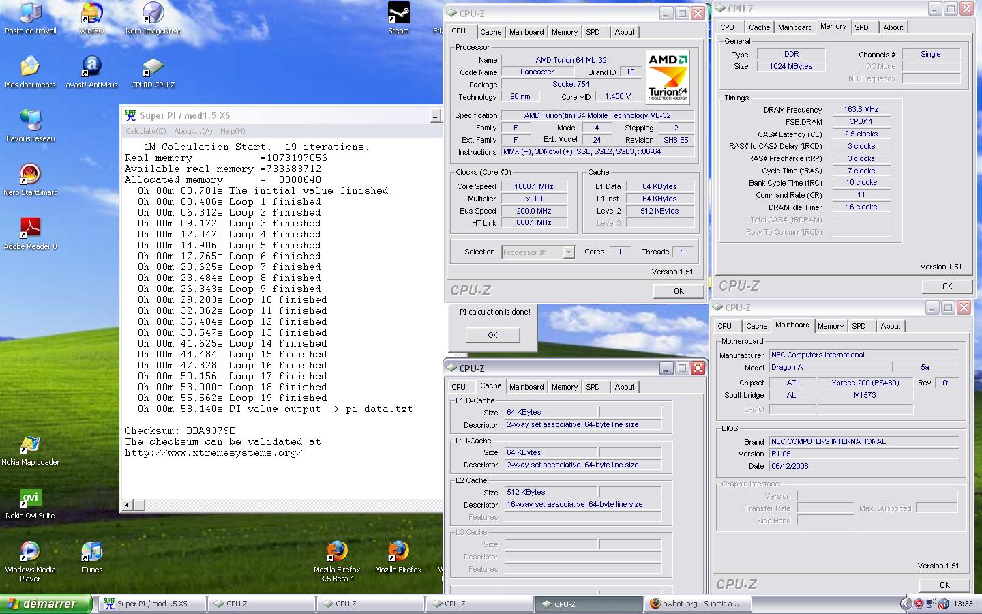Launch Windows Media Player desktop icon

(30, 561)
